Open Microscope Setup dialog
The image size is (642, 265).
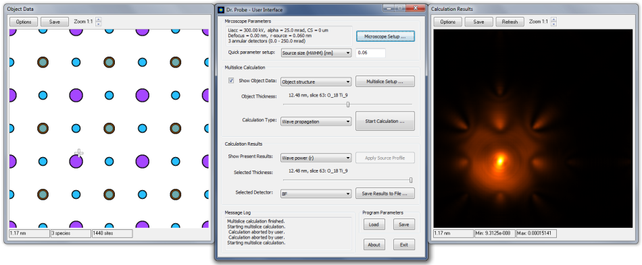coord(385,36)
